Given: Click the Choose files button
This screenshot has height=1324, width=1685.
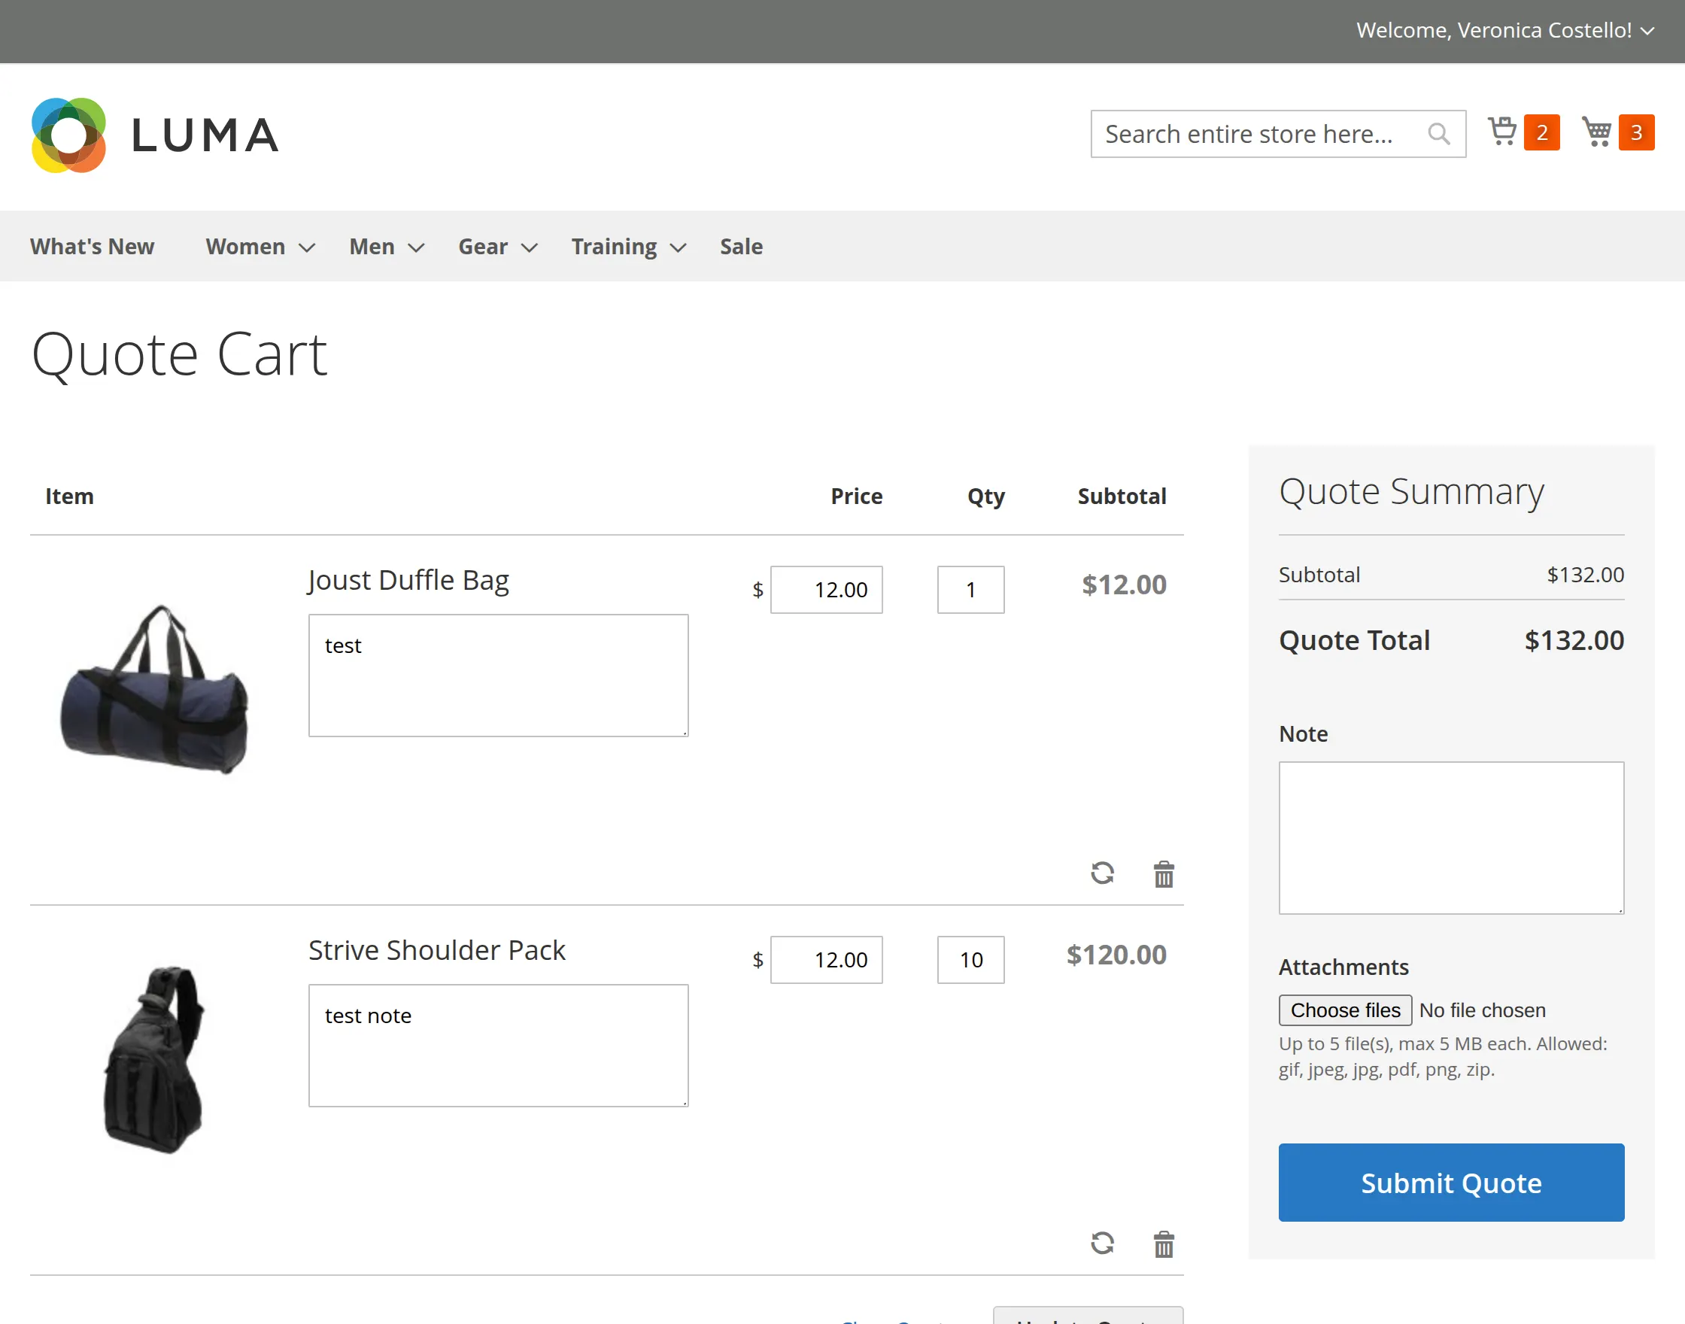Looking at the screenshot, I should click(1346, 1010).
